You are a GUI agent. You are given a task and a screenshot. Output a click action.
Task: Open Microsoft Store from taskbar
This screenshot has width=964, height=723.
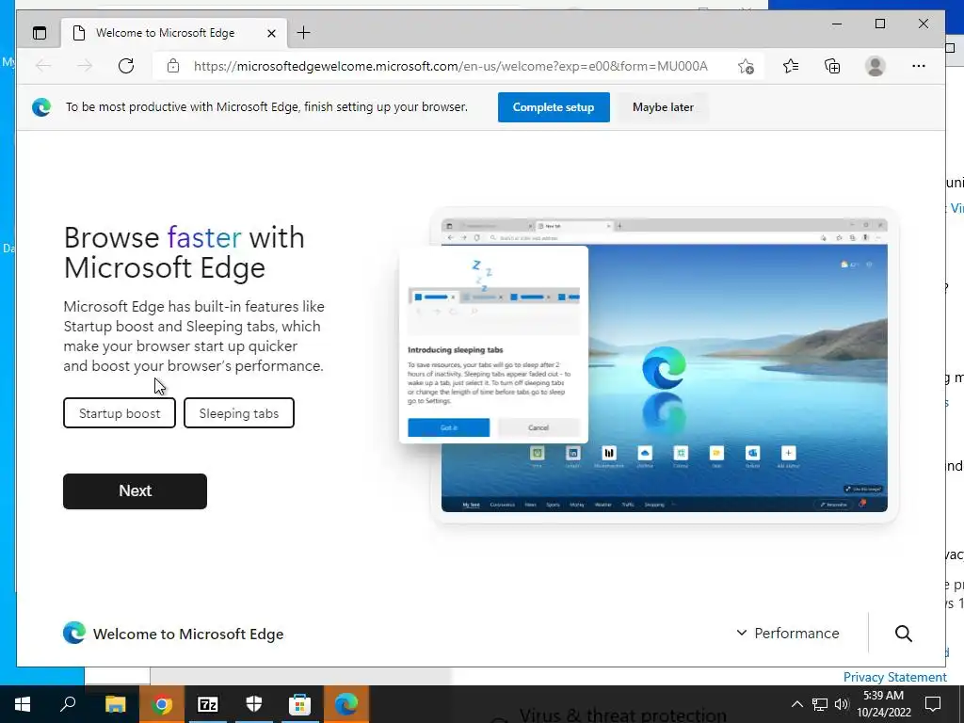click(300, 704)
